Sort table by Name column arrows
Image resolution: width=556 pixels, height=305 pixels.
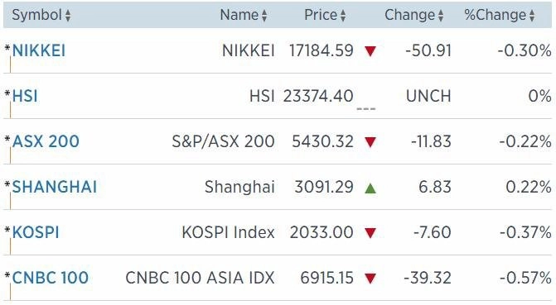pyautogui.click(x=264, y=16)
